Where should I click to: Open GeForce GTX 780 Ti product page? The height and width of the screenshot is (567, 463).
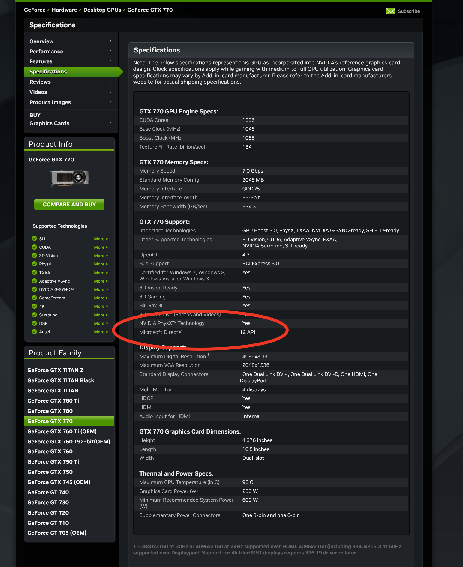click(53, 401)
